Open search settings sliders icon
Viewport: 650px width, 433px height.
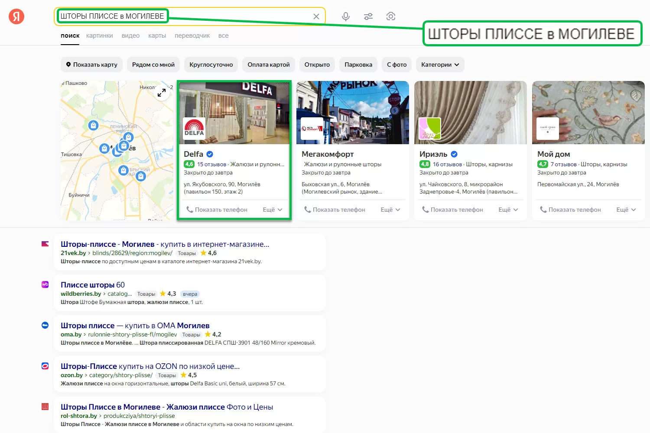368,16
